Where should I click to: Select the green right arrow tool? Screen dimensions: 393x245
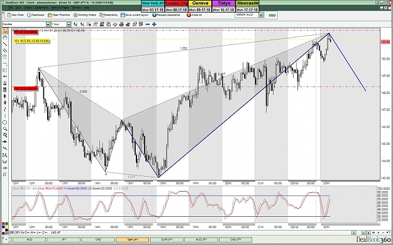(5, 142)
